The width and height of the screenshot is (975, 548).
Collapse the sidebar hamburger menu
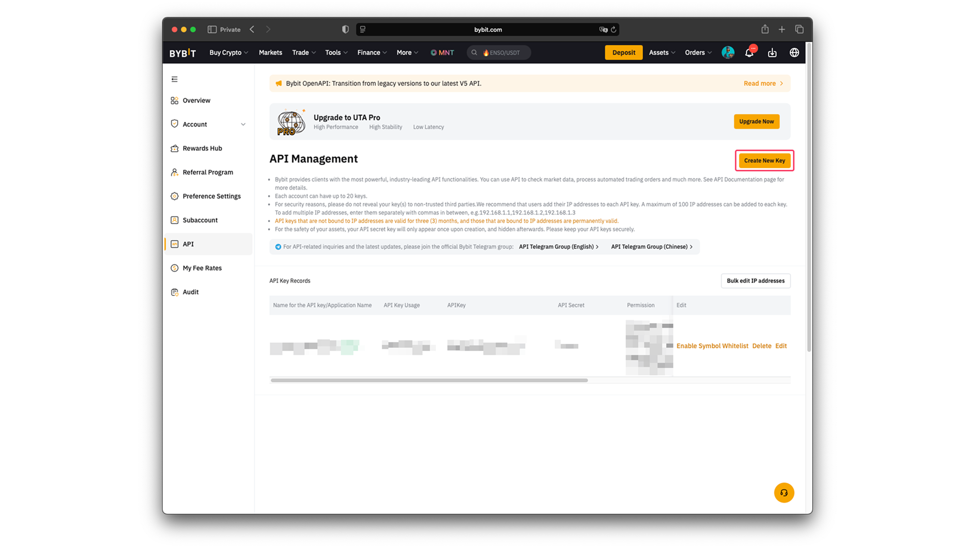[175, 79]
